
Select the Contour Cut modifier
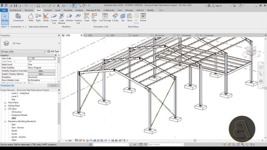click(78, 19)
